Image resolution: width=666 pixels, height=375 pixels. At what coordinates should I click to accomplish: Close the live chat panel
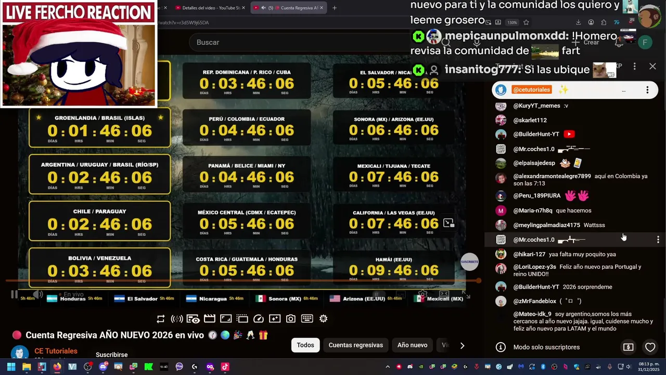pyautogui.click(x=652, y=66)
